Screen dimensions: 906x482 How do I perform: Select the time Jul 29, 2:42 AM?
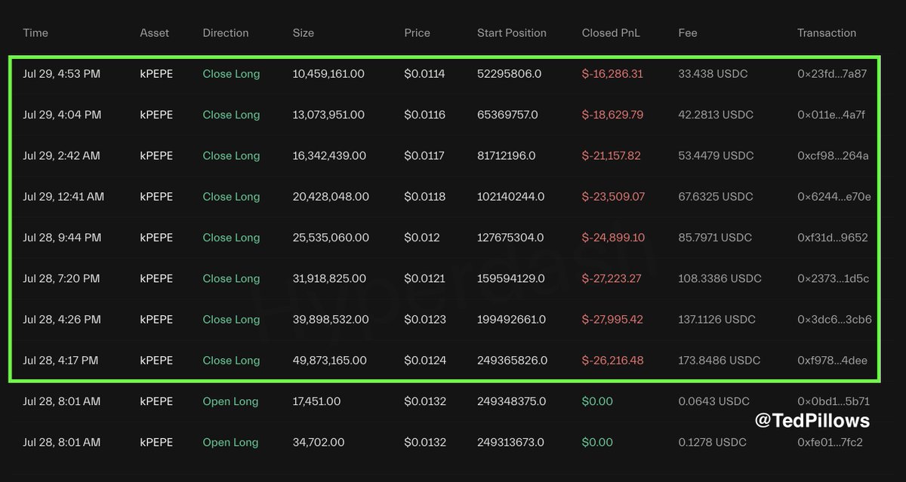[x=62, y=155]
